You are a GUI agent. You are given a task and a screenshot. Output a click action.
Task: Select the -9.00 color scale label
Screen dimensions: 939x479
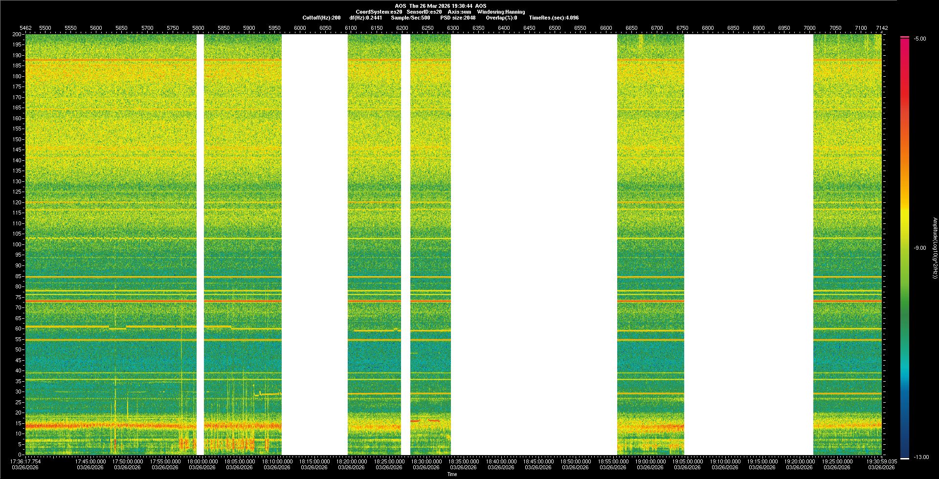click(920, 248)
